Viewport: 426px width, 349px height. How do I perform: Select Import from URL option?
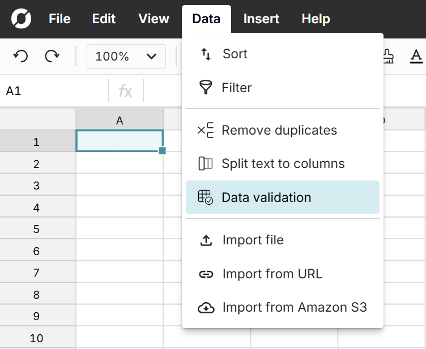[x=272, y=274]
